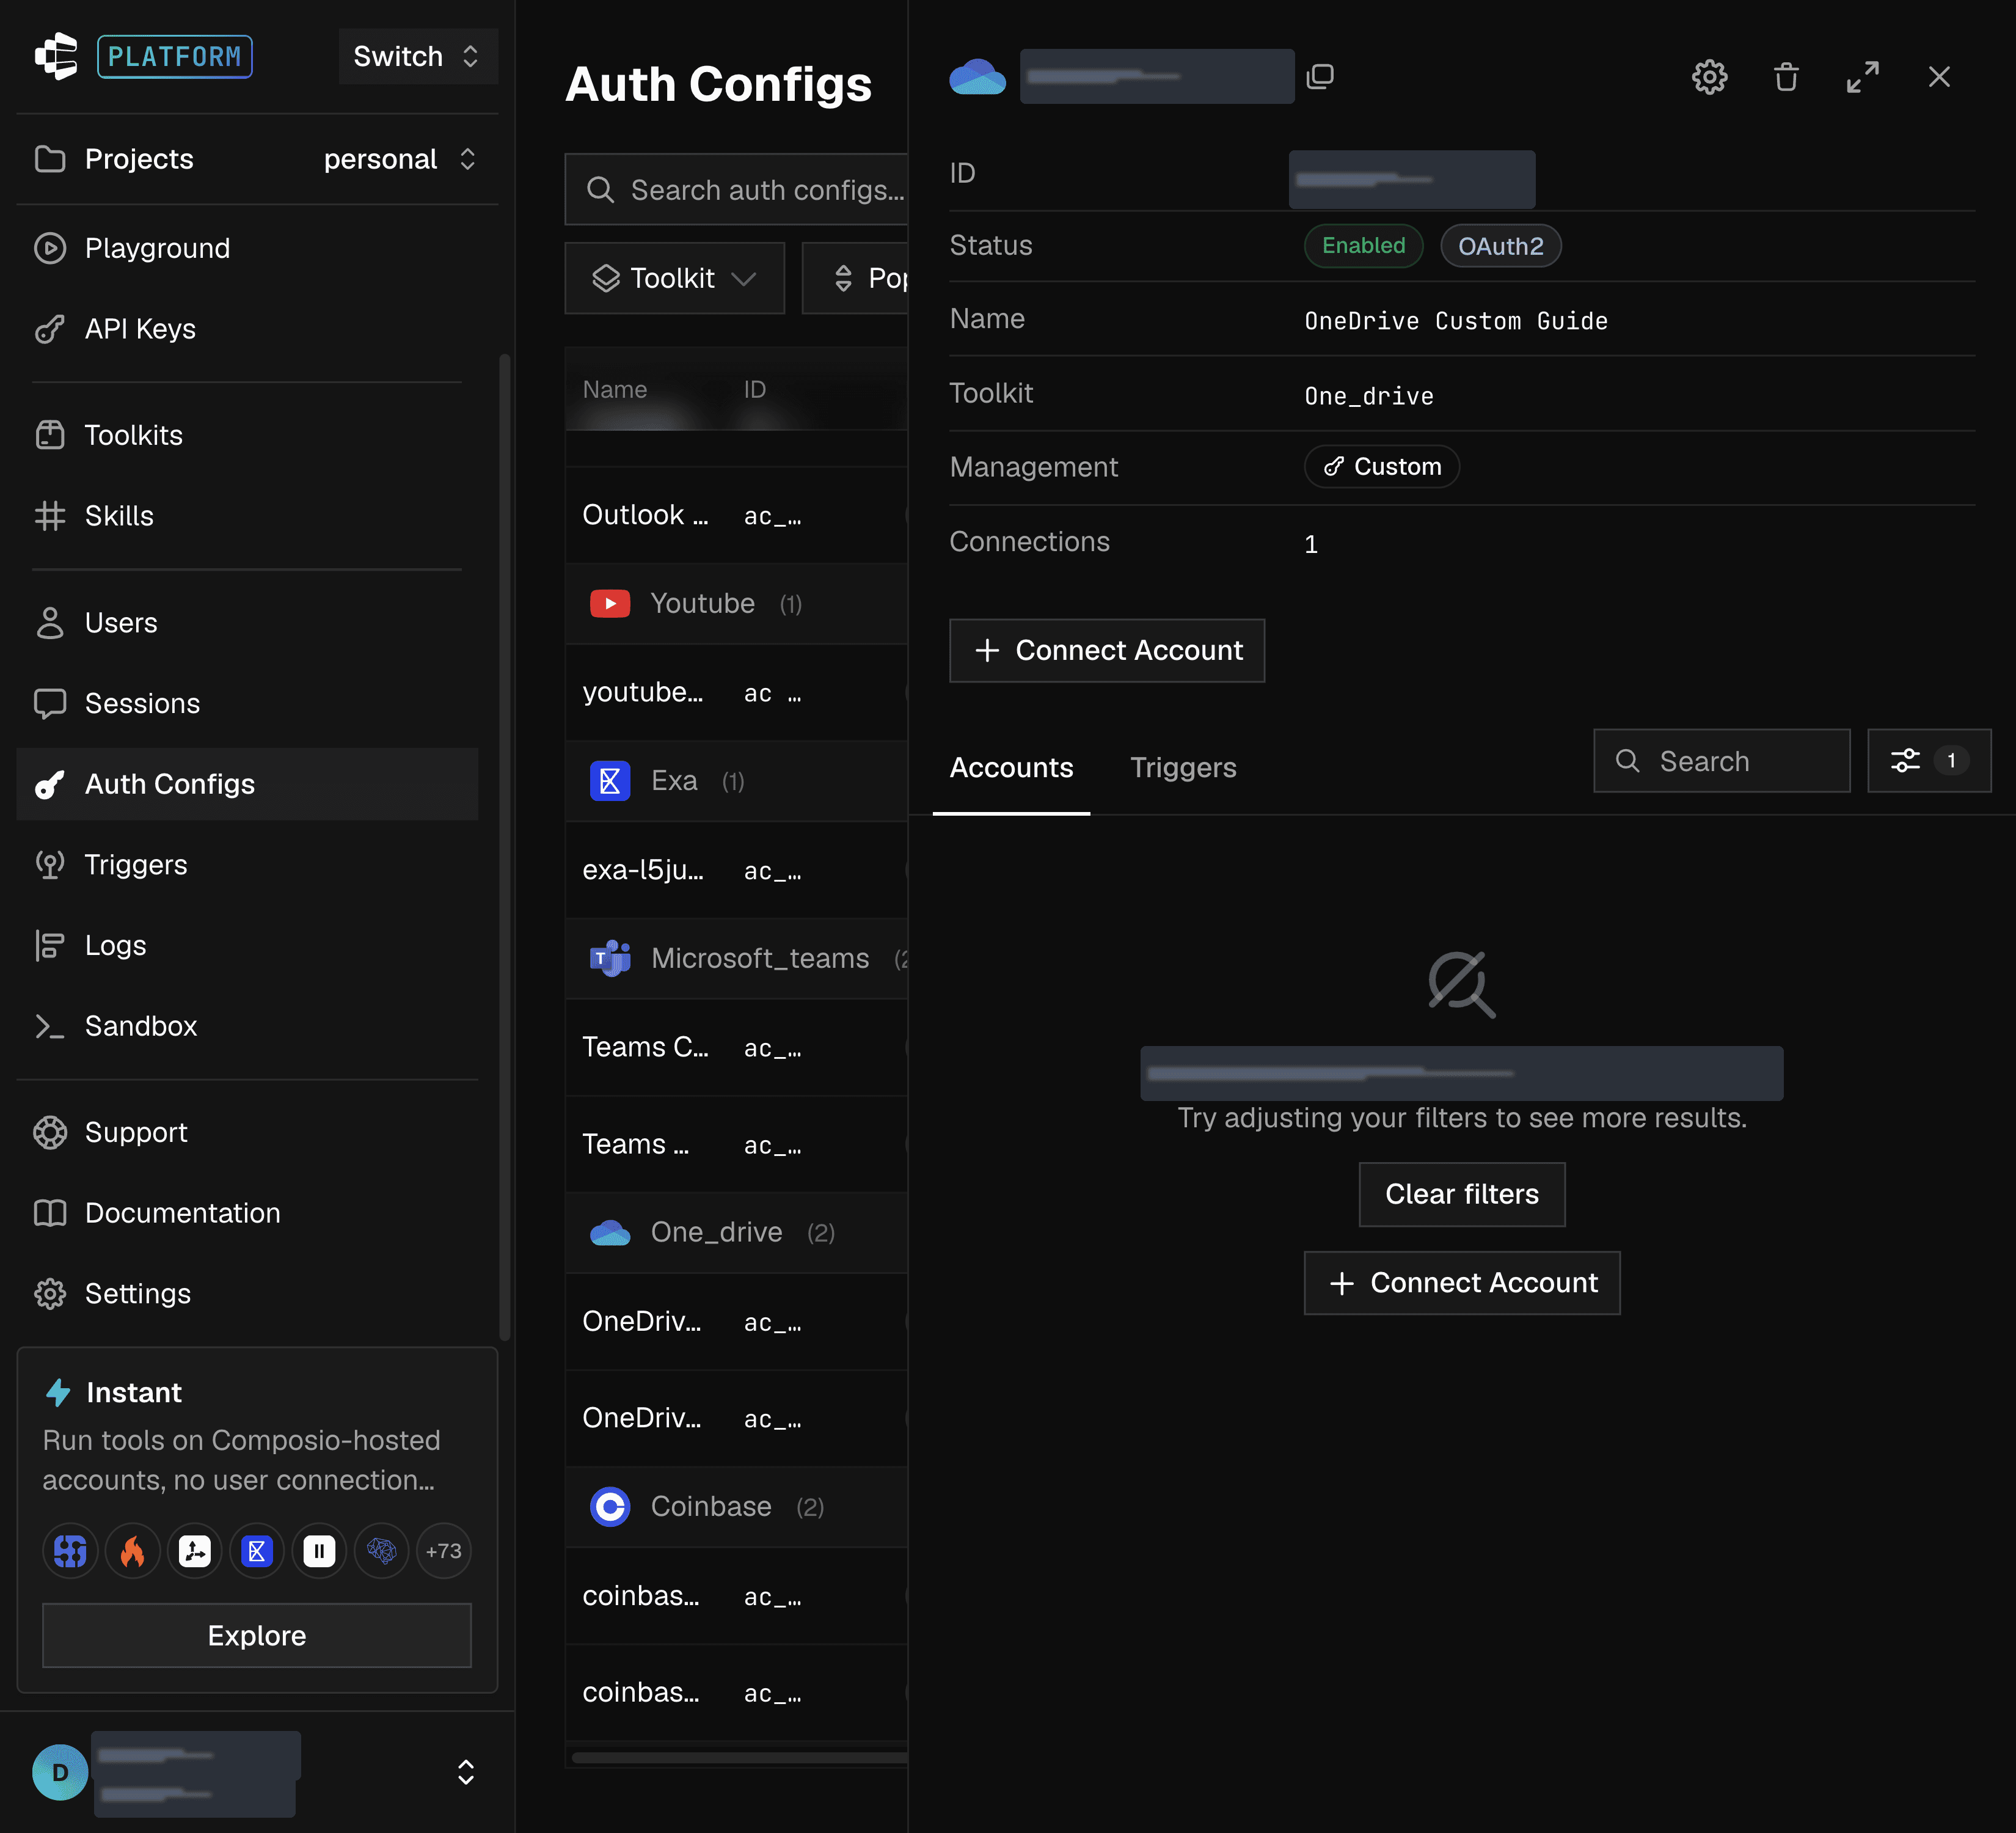Image resolution: width=2016 pixels, height=1833 pixels.
Task: Click the Coinbase group icon
Action: pyautogui.click(x=610, y=1506)
